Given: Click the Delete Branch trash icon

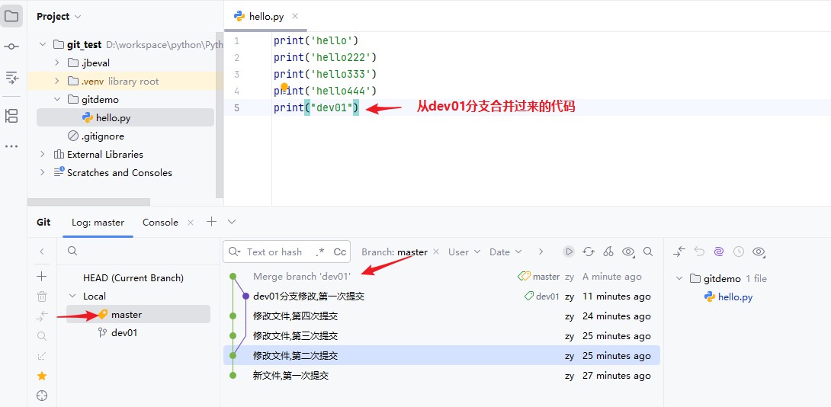Looking at the screenshot, I should click(x=42, y=296).
